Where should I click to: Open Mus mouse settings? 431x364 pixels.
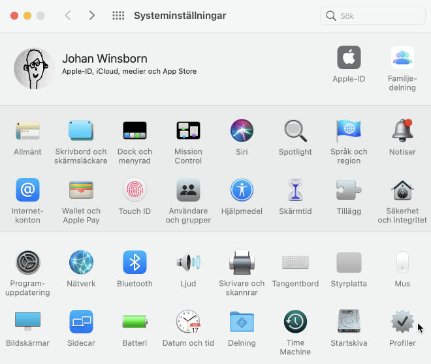coord(402,262)
